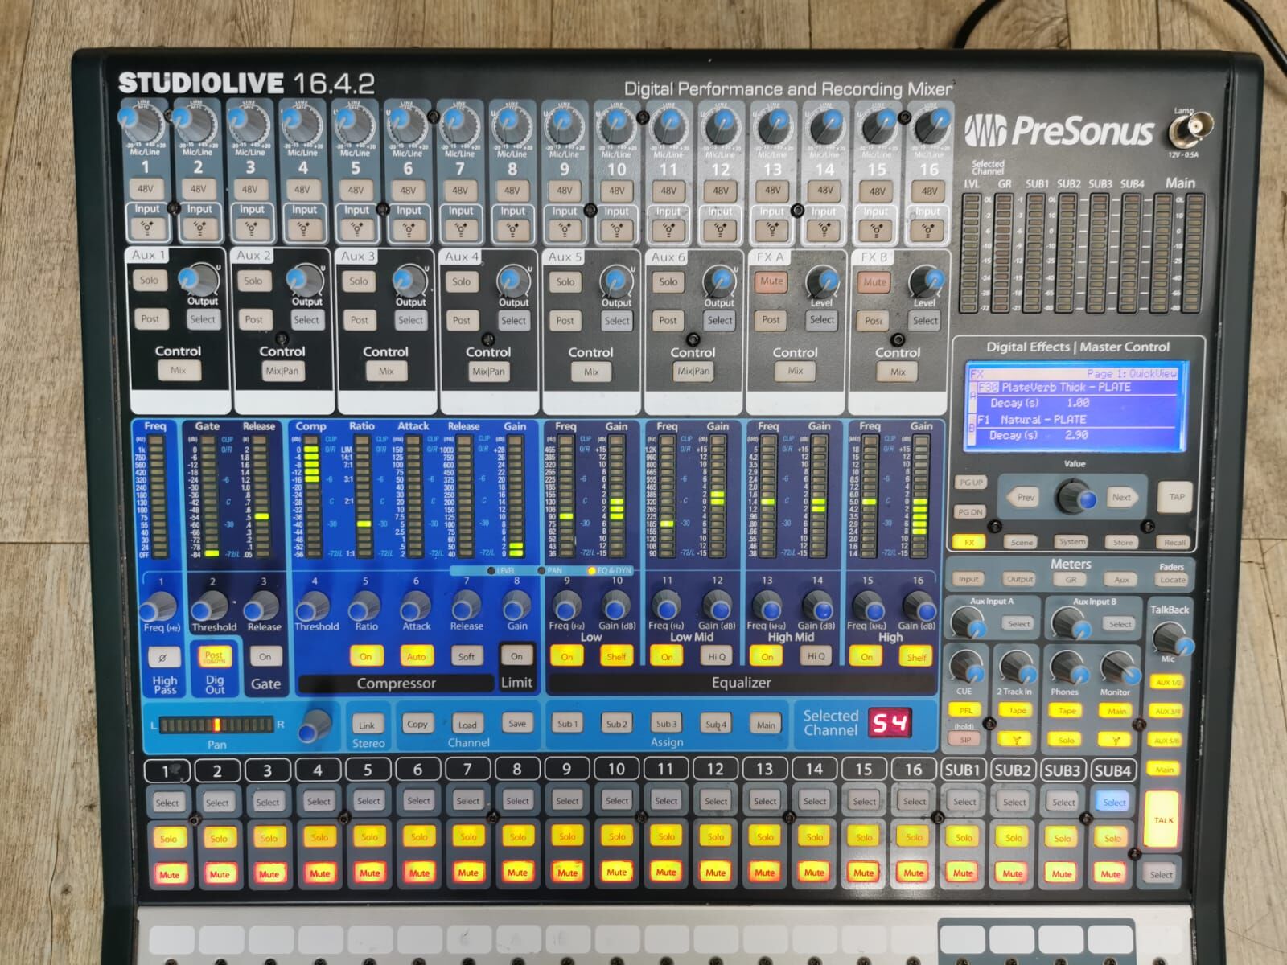Assign channel to Sub 1

tap(566, 724)
